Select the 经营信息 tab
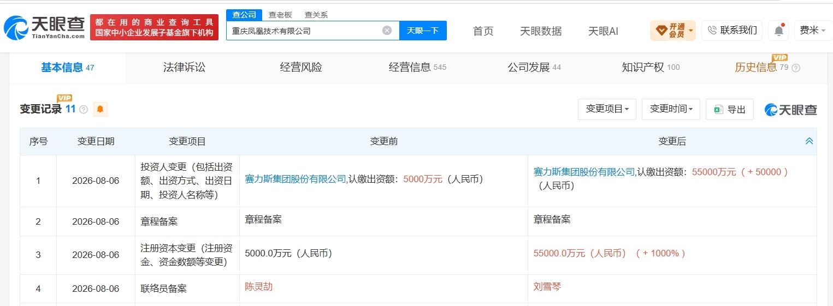This screenshot has height=306, width=833. (417, 68)
